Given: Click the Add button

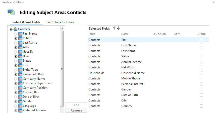Looking at the screenshot, I should point(76,105).
